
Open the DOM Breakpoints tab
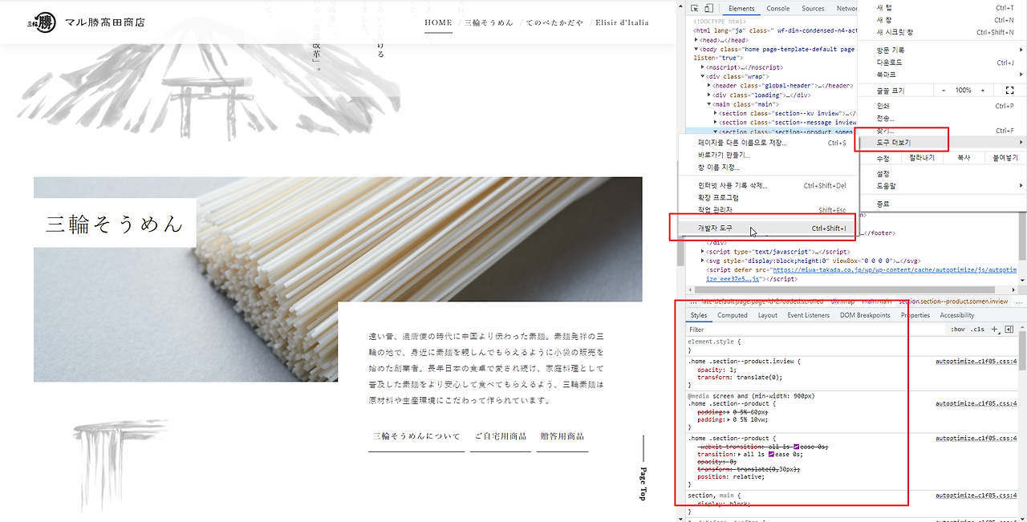point(865,315)
